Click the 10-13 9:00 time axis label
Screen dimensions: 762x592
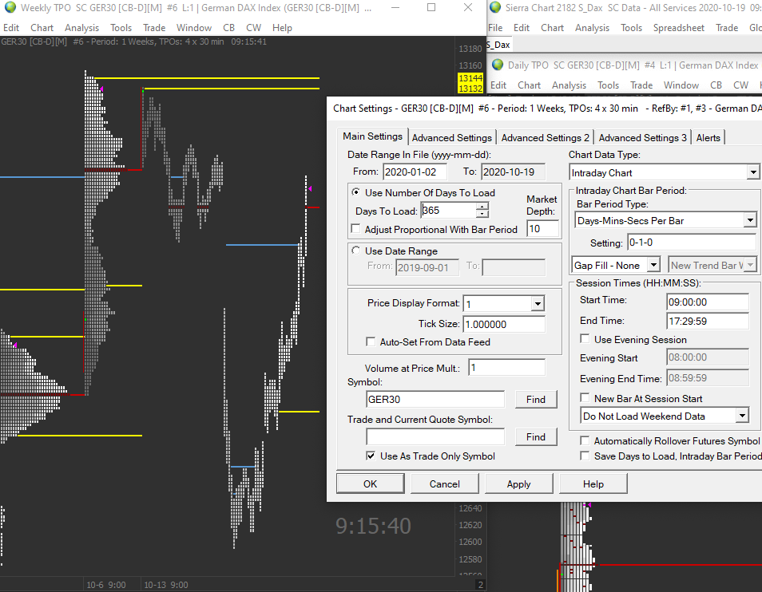(x=165, y=585)
